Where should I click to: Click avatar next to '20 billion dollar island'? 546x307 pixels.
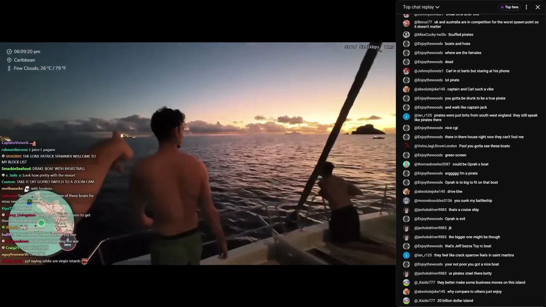(x=407, y=301)
